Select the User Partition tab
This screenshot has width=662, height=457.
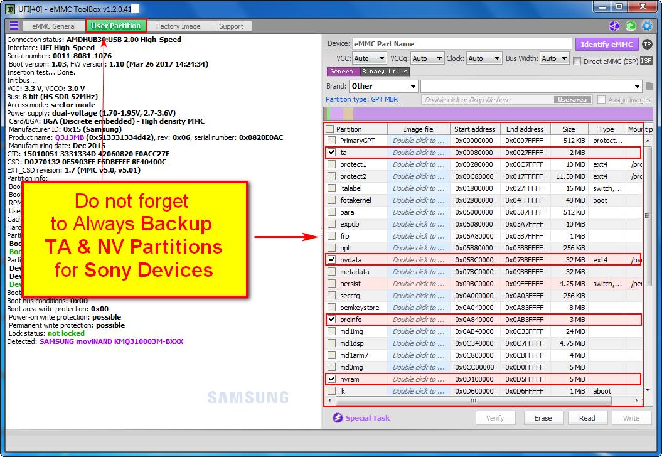point(116,26)
